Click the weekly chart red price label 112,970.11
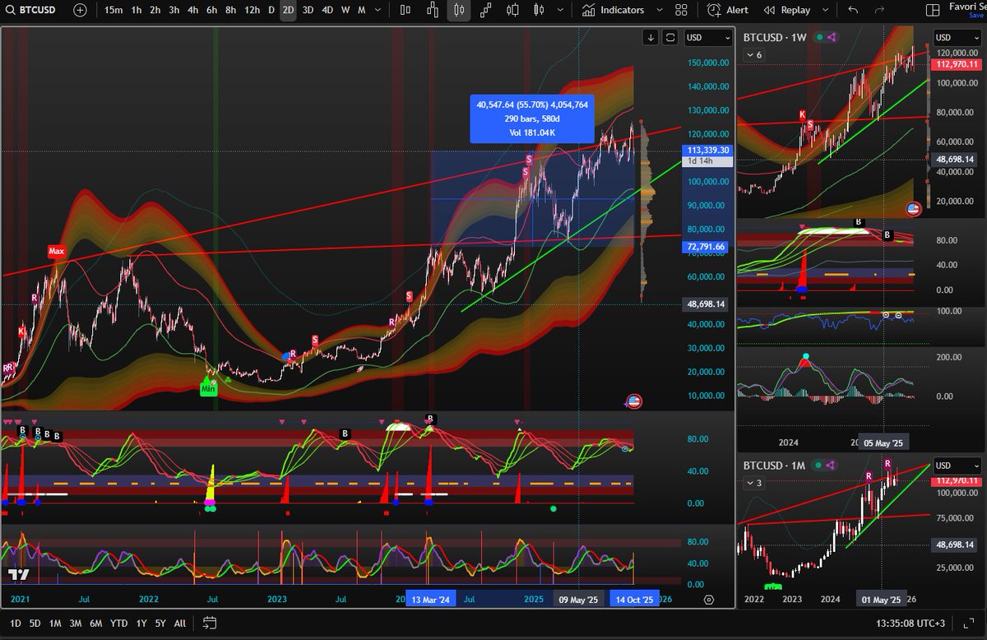This screenshot has width=987, height=640. point(957,64)
